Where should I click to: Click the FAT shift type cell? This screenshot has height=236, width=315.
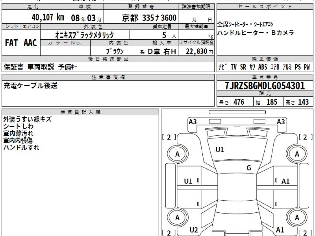coord(11,43)
